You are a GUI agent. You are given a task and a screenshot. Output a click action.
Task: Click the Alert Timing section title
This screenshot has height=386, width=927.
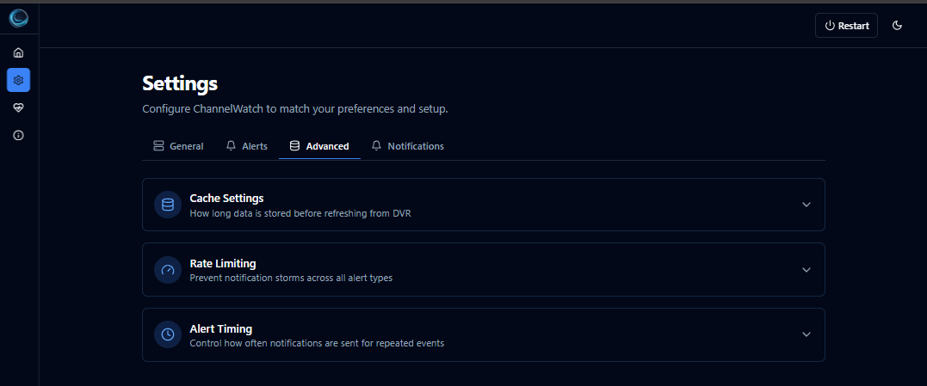[x=220, y=328]
